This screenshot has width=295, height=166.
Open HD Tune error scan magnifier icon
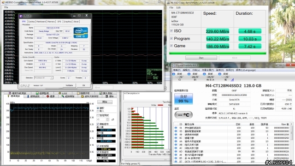click(63, 96)
